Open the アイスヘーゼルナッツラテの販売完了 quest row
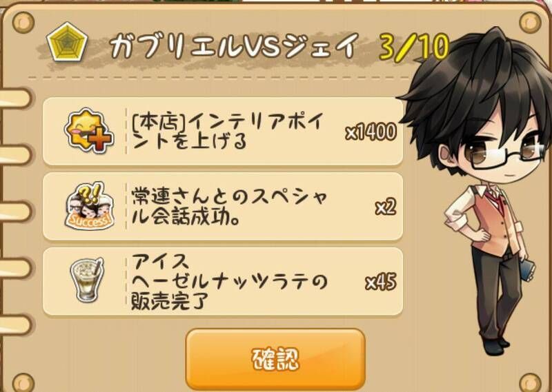Viewport: 552px width, 392px height. tap(222, 281)
